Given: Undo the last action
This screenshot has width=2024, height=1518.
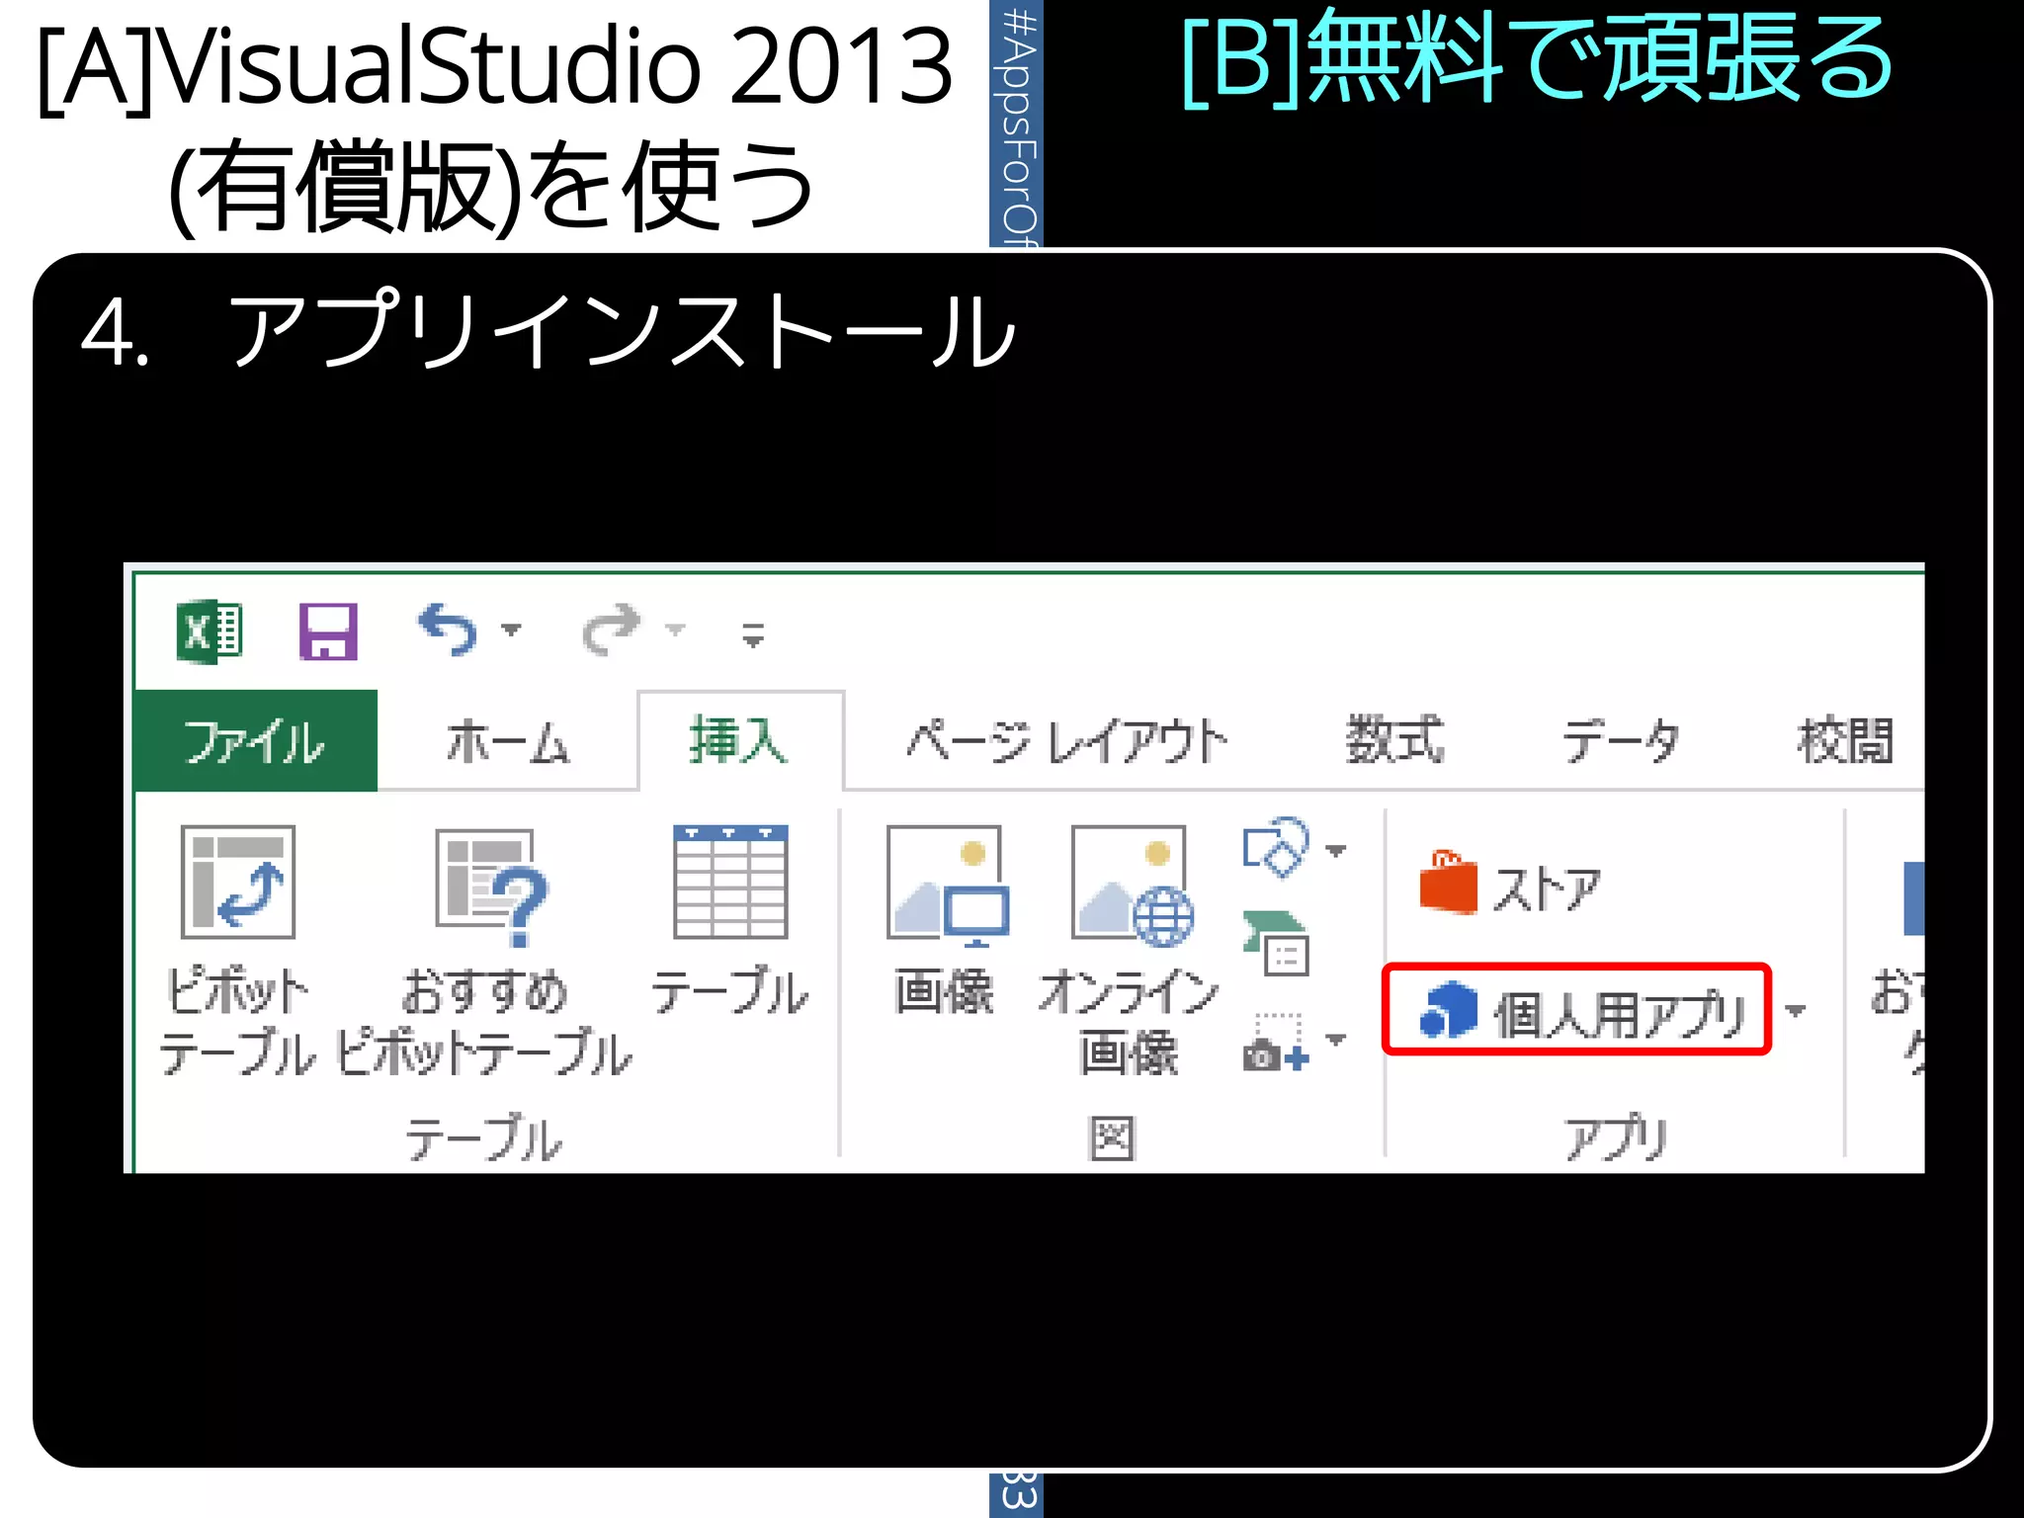Looking at the screenshot, I should [x=448, y=630].
